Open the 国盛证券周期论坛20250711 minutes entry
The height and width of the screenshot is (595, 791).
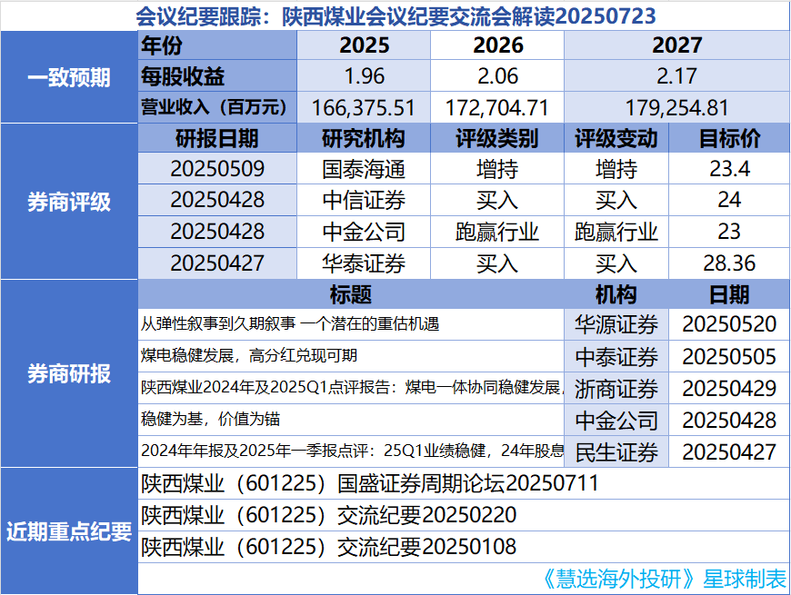click(464, 483)
